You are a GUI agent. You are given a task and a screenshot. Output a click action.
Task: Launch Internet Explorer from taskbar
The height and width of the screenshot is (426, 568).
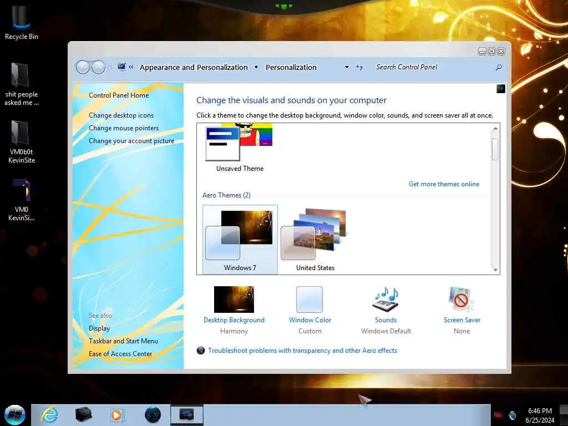click(x=49, y=415)
